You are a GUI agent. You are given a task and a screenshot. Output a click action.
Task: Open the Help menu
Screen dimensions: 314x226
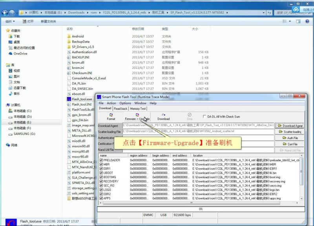(153, 103)
